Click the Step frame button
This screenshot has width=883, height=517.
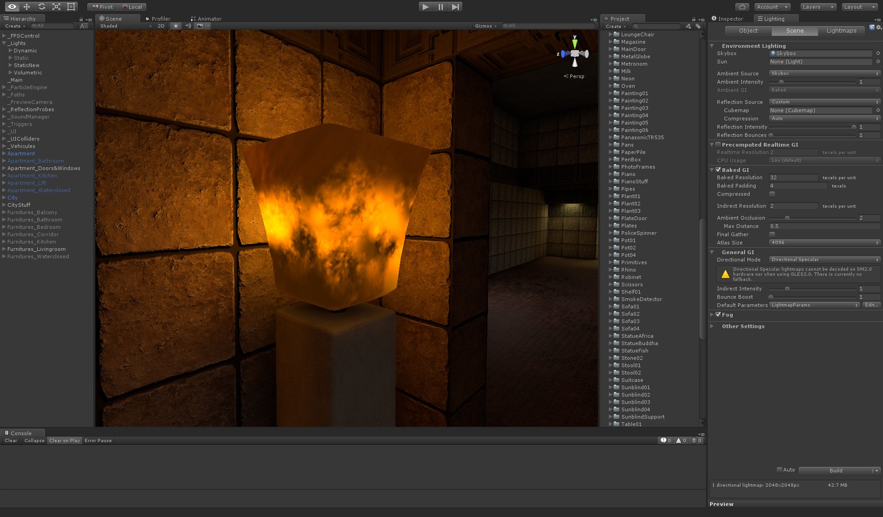455,6
